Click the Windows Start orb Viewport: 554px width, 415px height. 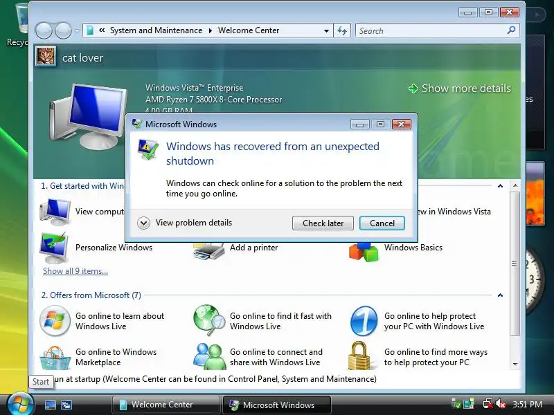click(20, 404)
